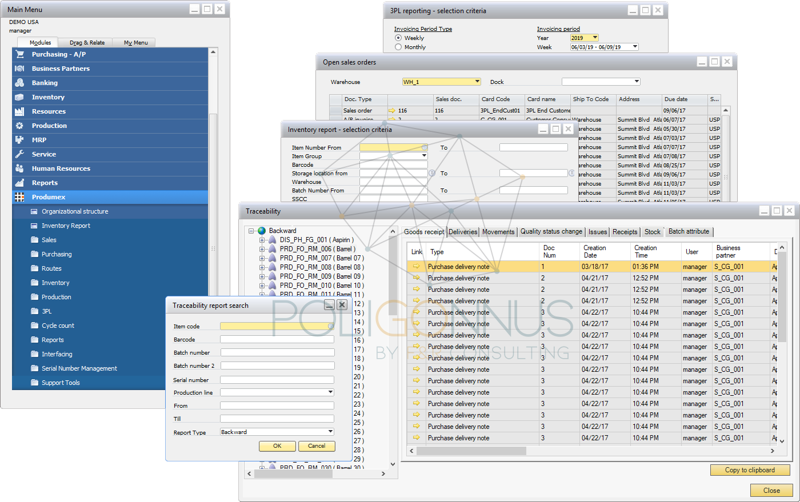This screenshot has width=800, height=502.
Task: Click the link arrow on the first Purchase delivery note
Action: tap(417, 266)
